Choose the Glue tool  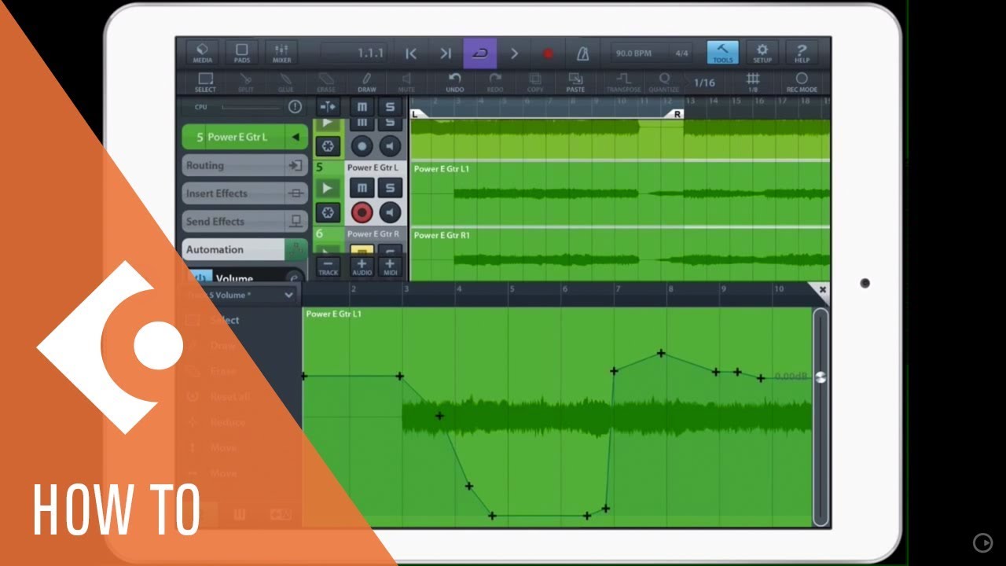(x=286, y=82)
